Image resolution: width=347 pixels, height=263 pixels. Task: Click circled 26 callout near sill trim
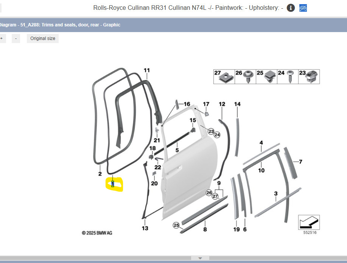pyautogui.click(x=209, y=192)
